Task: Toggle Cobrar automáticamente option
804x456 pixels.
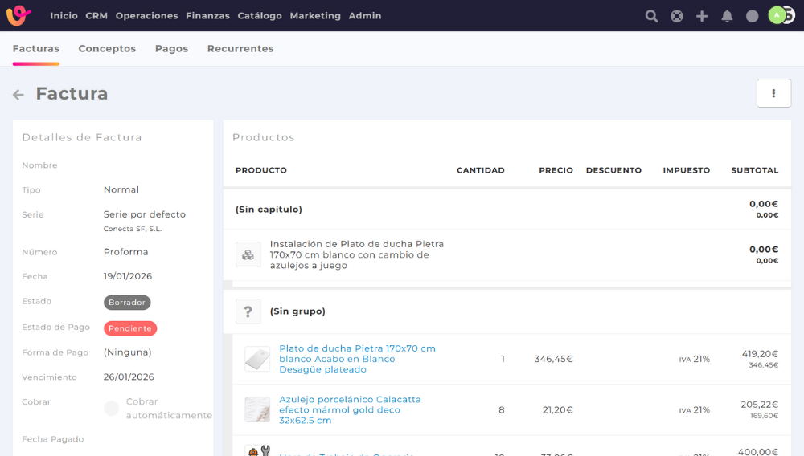Action: click(x=112, y=409)
